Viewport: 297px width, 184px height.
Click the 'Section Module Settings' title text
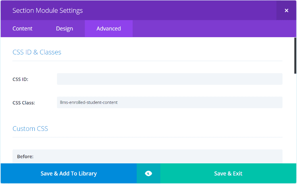click(48, 10)
